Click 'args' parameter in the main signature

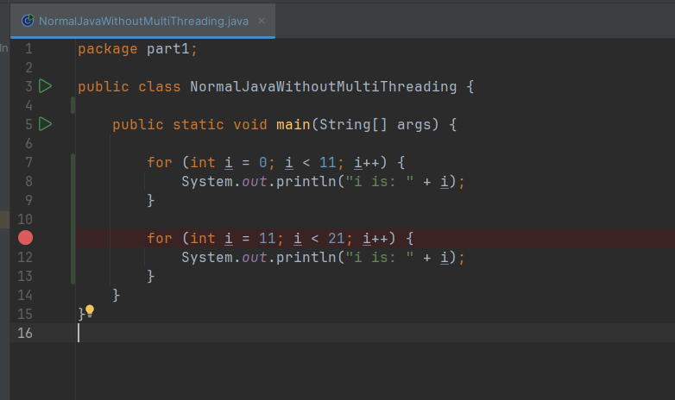pos(413,125)
